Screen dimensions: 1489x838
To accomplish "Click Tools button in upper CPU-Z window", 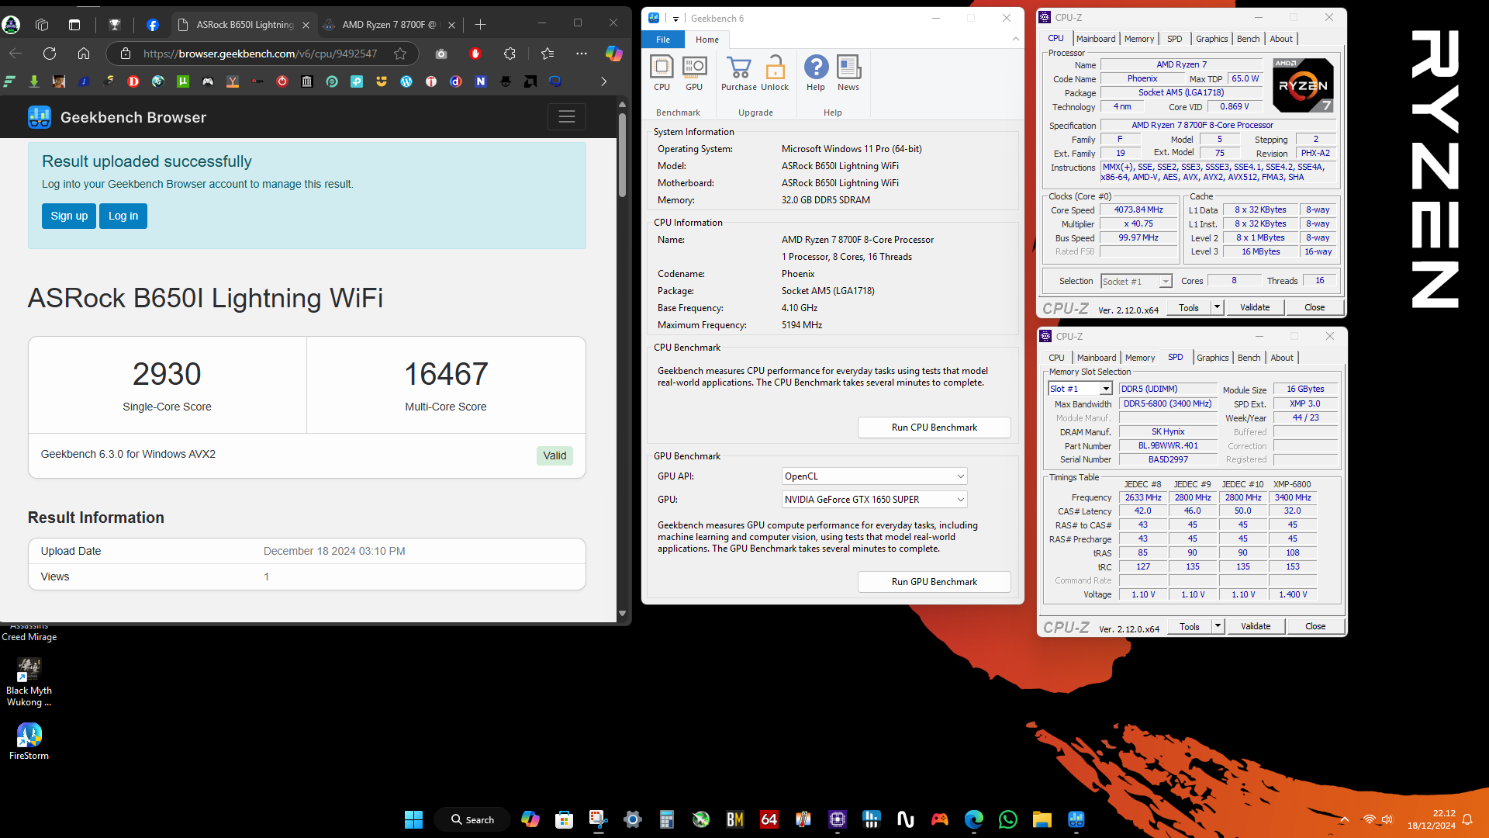I will [1189, 307].
